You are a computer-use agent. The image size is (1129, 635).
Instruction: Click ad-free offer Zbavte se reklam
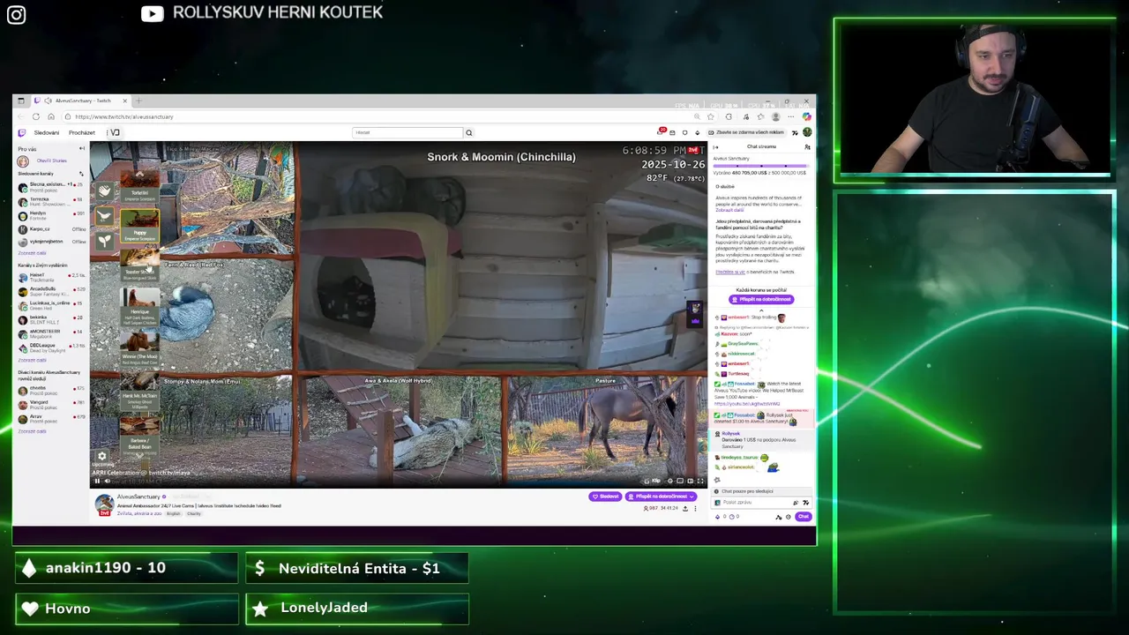click(x=747, y=132)
